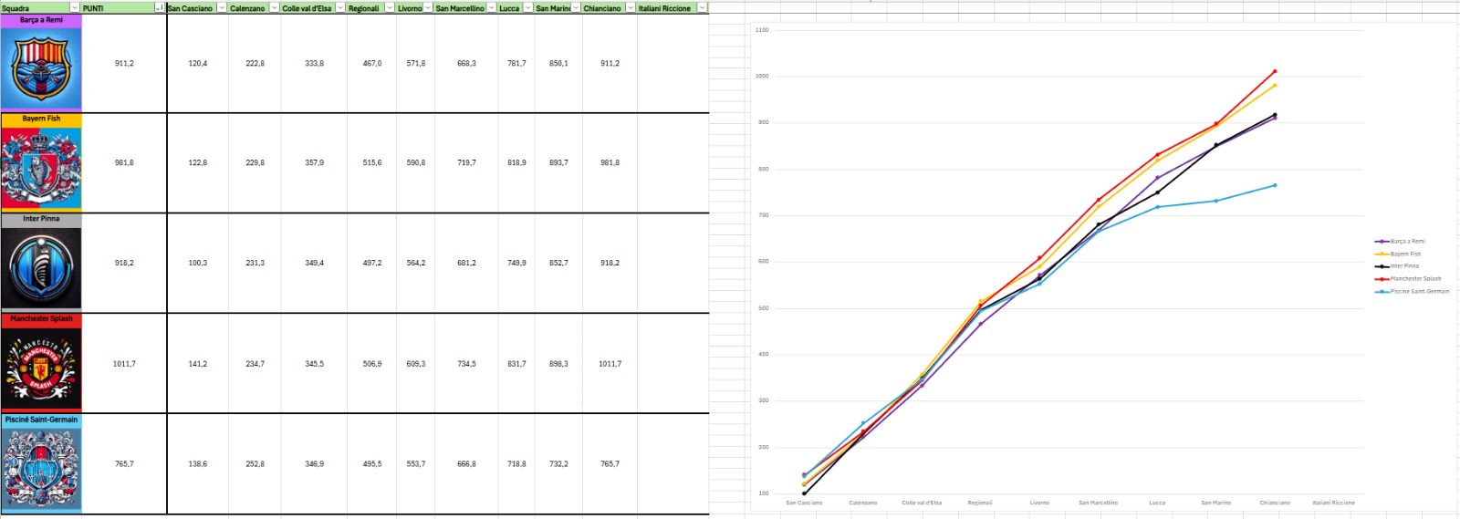Open the Squadra column filter dropdown
This screenshot has height=519, width=1460.
pyautogui.click(x=75, y=7)
